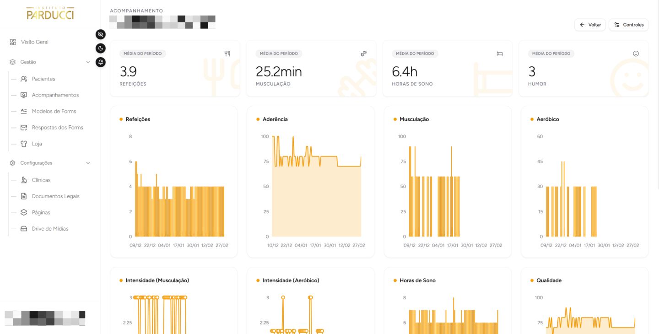Screen dimensions: 659x334
Task: Toggle the crossed-eye privacy mode button
Action: (x=101, y=34)
